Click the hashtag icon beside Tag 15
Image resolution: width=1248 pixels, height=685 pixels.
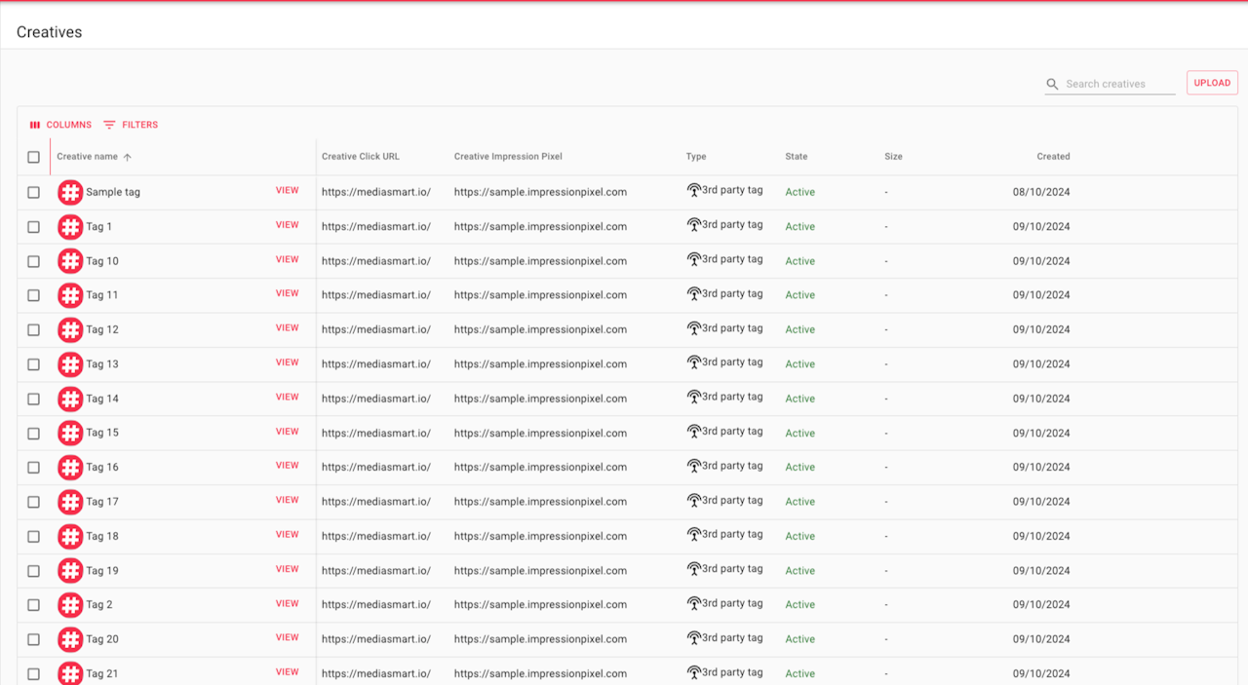point(70,433)
